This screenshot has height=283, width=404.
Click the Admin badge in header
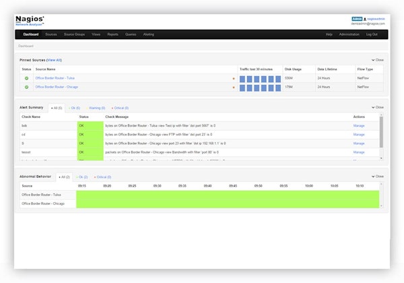coord(357,18)
